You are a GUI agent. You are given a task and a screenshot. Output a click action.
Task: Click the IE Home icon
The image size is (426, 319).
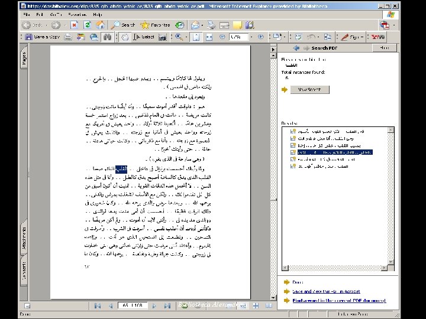[x=101, y=25]
